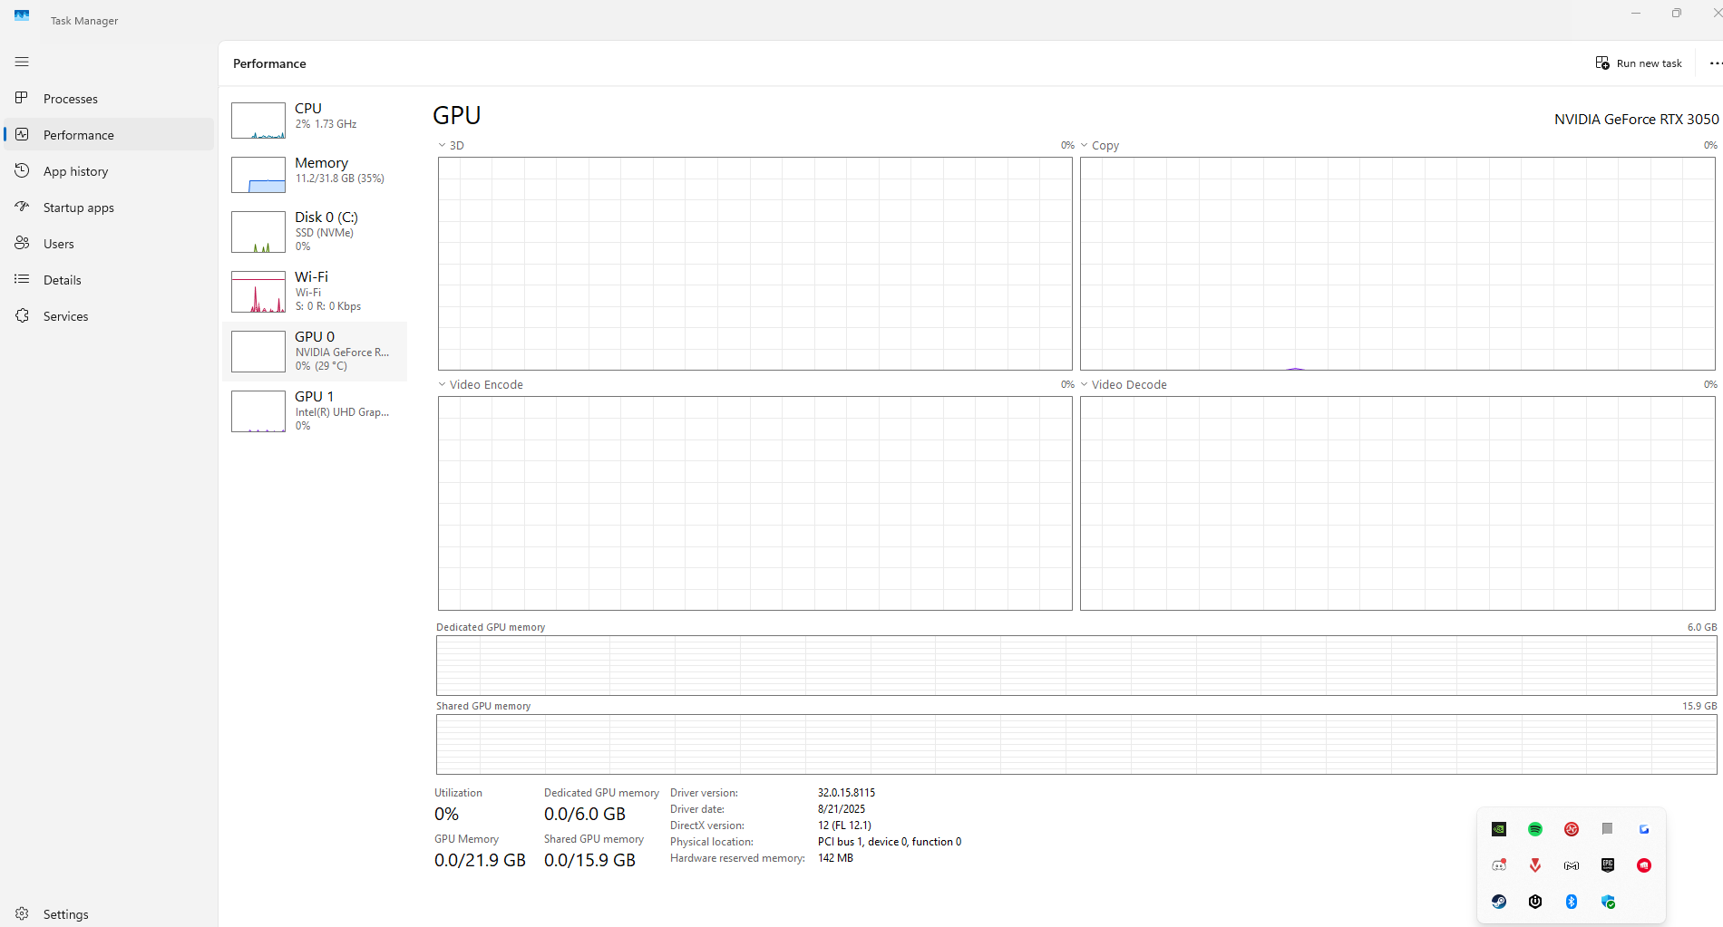Open the Services page
The width and height of the screenshot is (1723, 927).
click(x=109, y=316)
